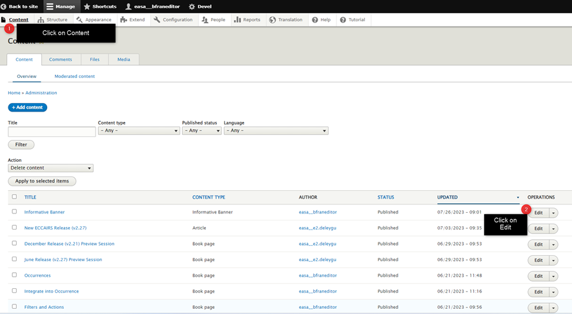Expand the Action dropdown showing Delete content
The image size is (572, 314).
(50, 168)
